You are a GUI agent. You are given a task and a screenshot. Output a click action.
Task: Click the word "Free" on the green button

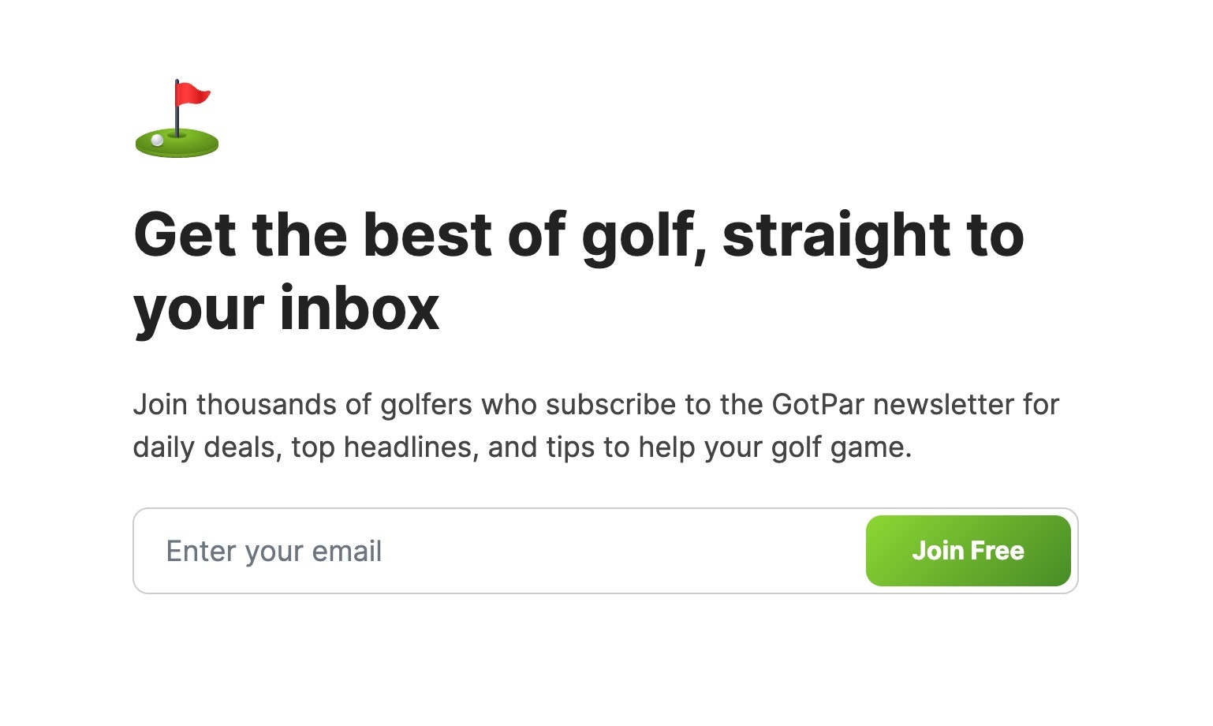click(997, 551)
